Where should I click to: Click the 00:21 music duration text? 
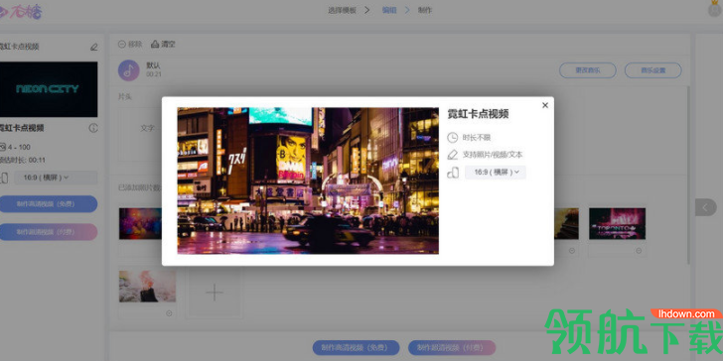tap(154, 74)
